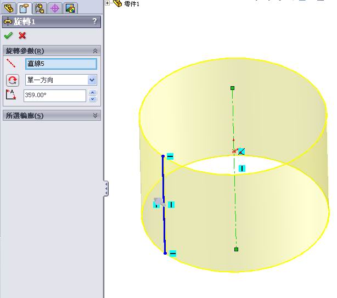337x298 pixels.
Task: Open the ConfigurationManager tab
Action: click(40, 8)
